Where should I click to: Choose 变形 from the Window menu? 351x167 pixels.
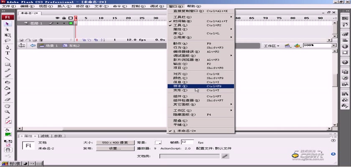201,90
